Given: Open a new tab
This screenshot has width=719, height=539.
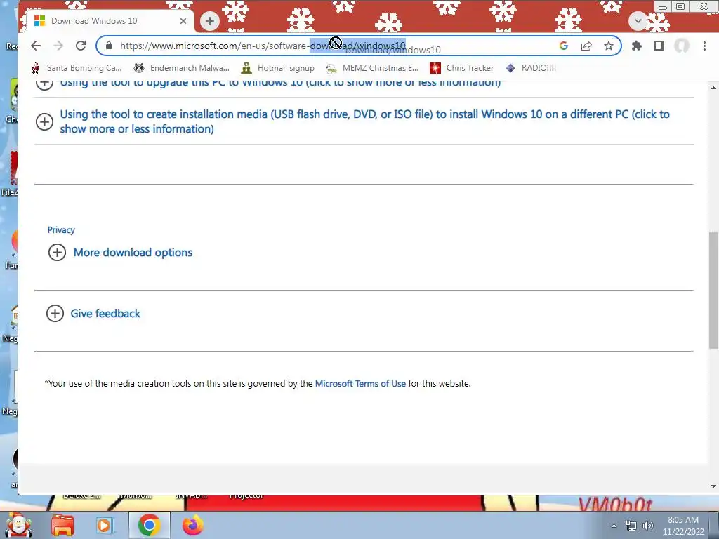Looking at the screenshot, I should pyautogui.click(x=209, y=20).
